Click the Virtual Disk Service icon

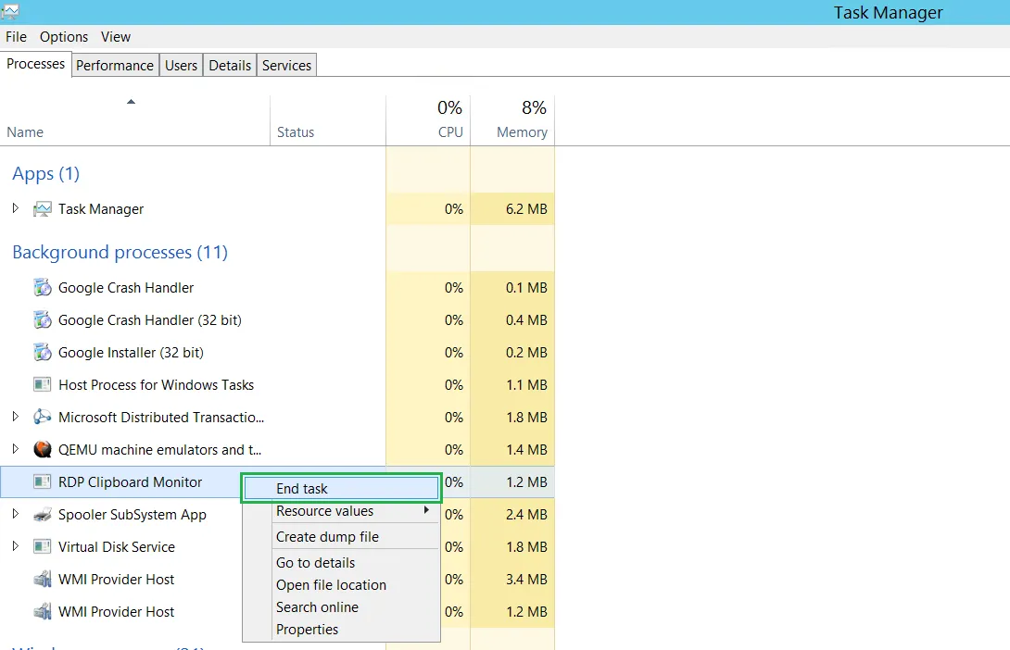coord(43,547)
